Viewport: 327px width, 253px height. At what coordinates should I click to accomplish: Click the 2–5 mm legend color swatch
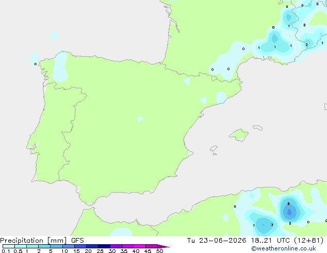point(44,246)
